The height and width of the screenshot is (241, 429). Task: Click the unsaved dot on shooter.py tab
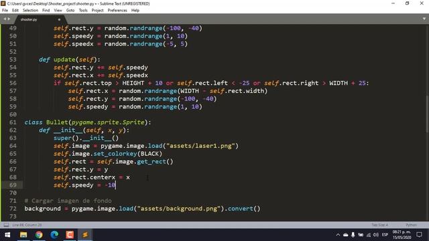tap(59, 19)
